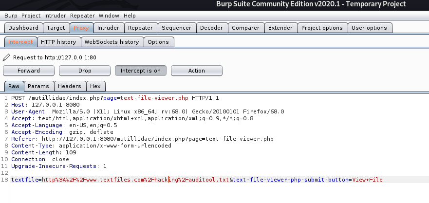Go to the Project options tab

(x=322, y=28)
